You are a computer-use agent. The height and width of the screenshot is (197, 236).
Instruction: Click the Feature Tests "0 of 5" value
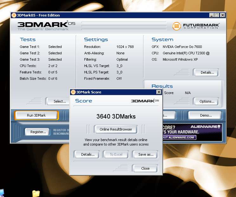(x=53, y=72)
